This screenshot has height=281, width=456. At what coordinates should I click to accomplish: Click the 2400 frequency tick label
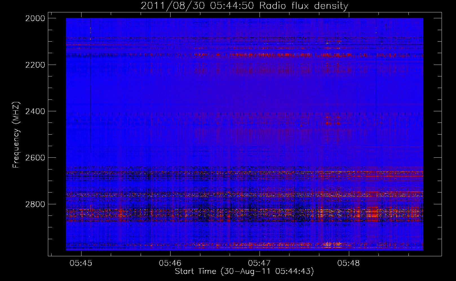pos(35,111)
